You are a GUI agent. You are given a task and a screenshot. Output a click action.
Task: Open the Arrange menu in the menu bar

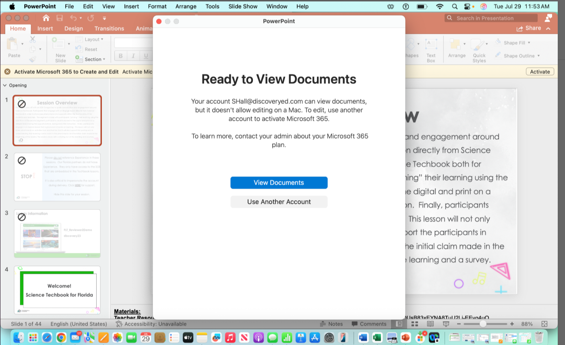tap(186, 6)
